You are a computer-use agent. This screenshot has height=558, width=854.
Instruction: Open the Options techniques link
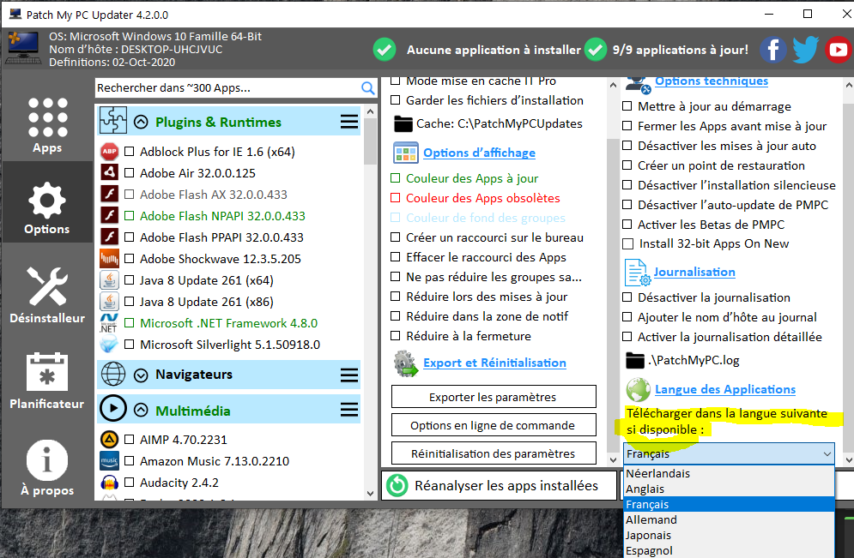point(712,81)
